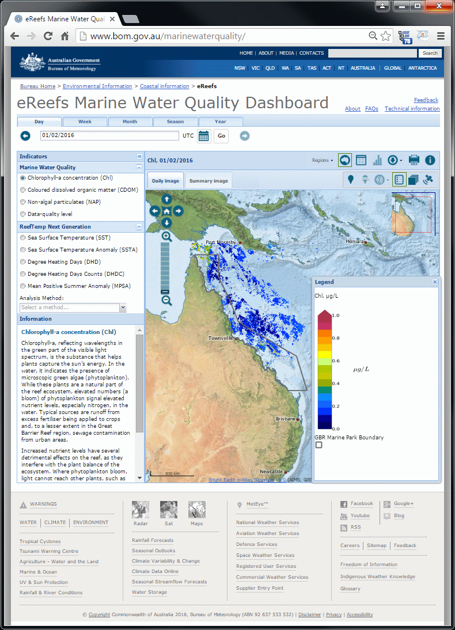Collapse the Marine Water Quality section
The image size is (455, 630).
[139, 168]
